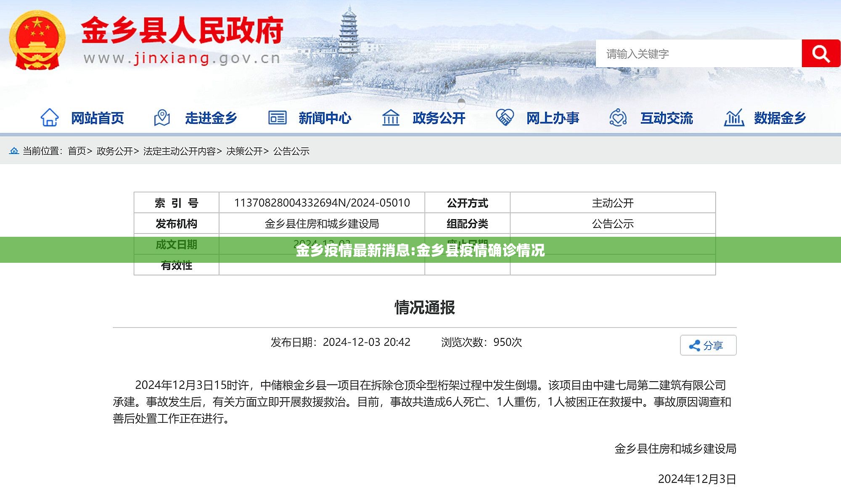
Task: Click the chart icon beside 数据金乡
Action: (734, 118)
